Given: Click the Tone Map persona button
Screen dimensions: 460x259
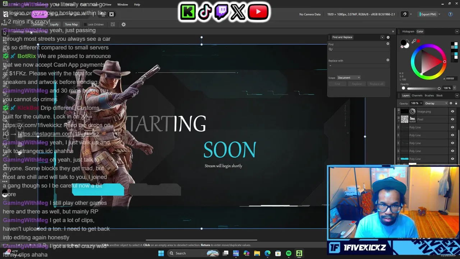Looking at the screenshot, I should pos(71,24).
